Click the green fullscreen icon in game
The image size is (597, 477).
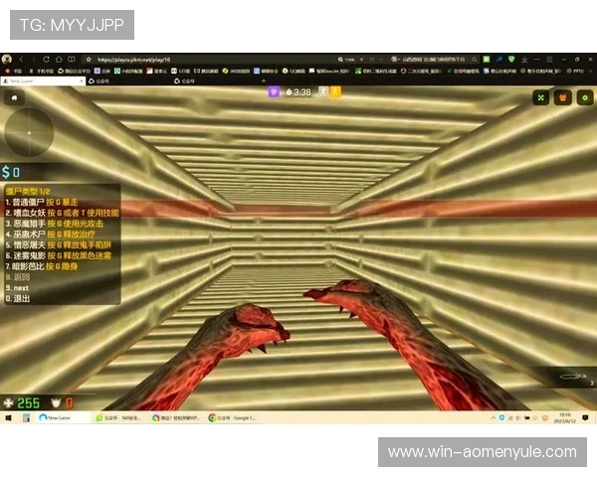click(x=540, y=97)
